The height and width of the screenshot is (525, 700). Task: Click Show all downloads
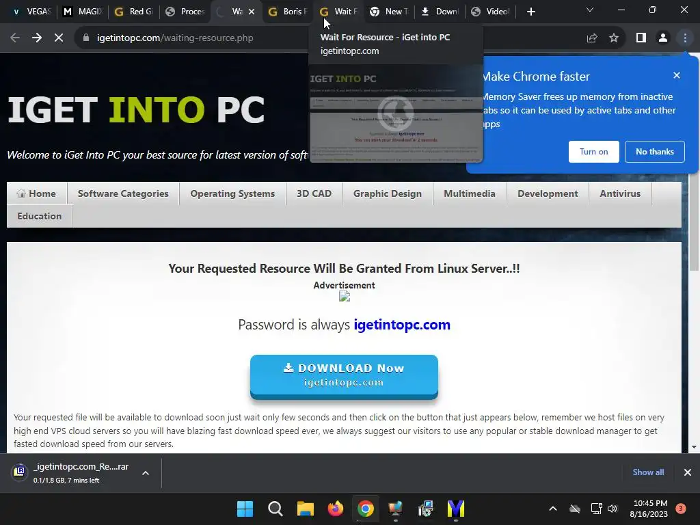[x=648, y=472]
